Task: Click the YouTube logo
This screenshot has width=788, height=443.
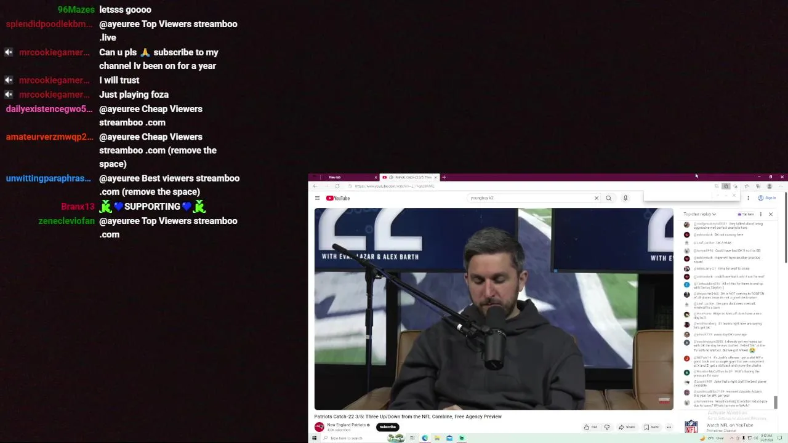Action: point(338,198)
